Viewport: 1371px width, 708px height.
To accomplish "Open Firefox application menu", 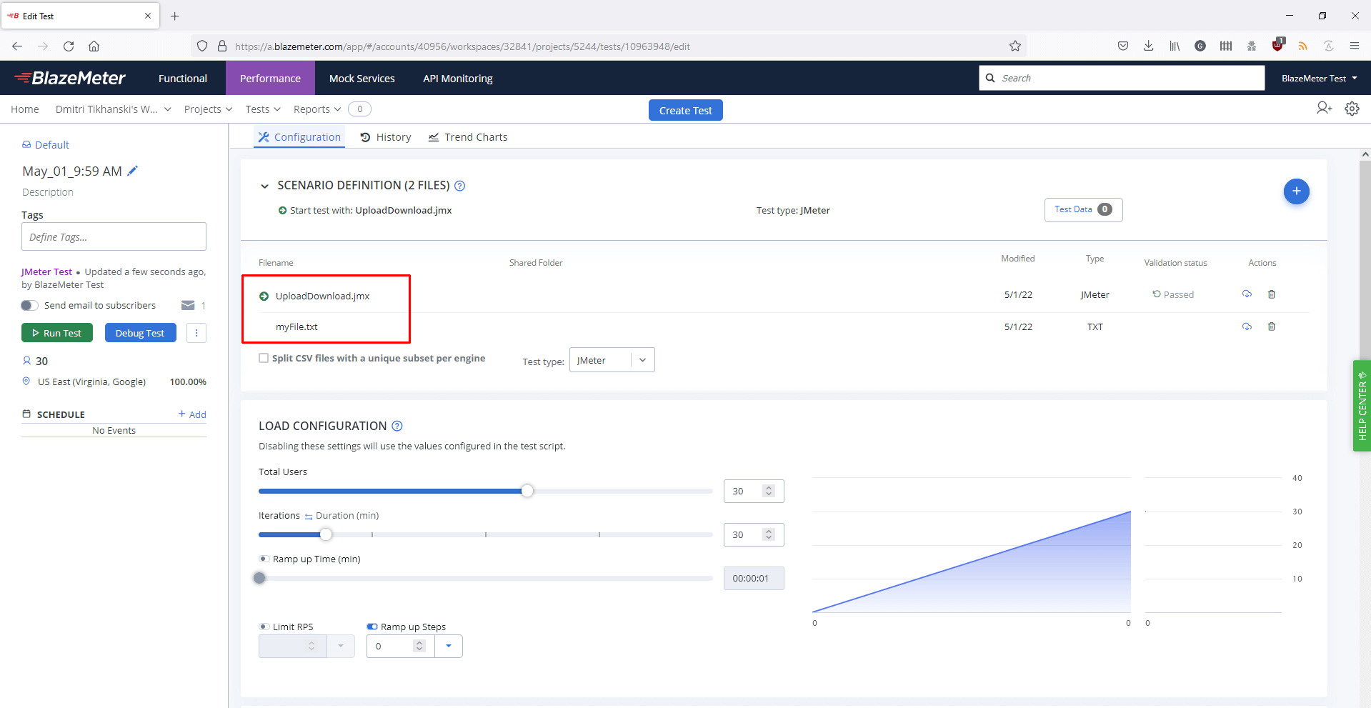I will (1355, 46).
